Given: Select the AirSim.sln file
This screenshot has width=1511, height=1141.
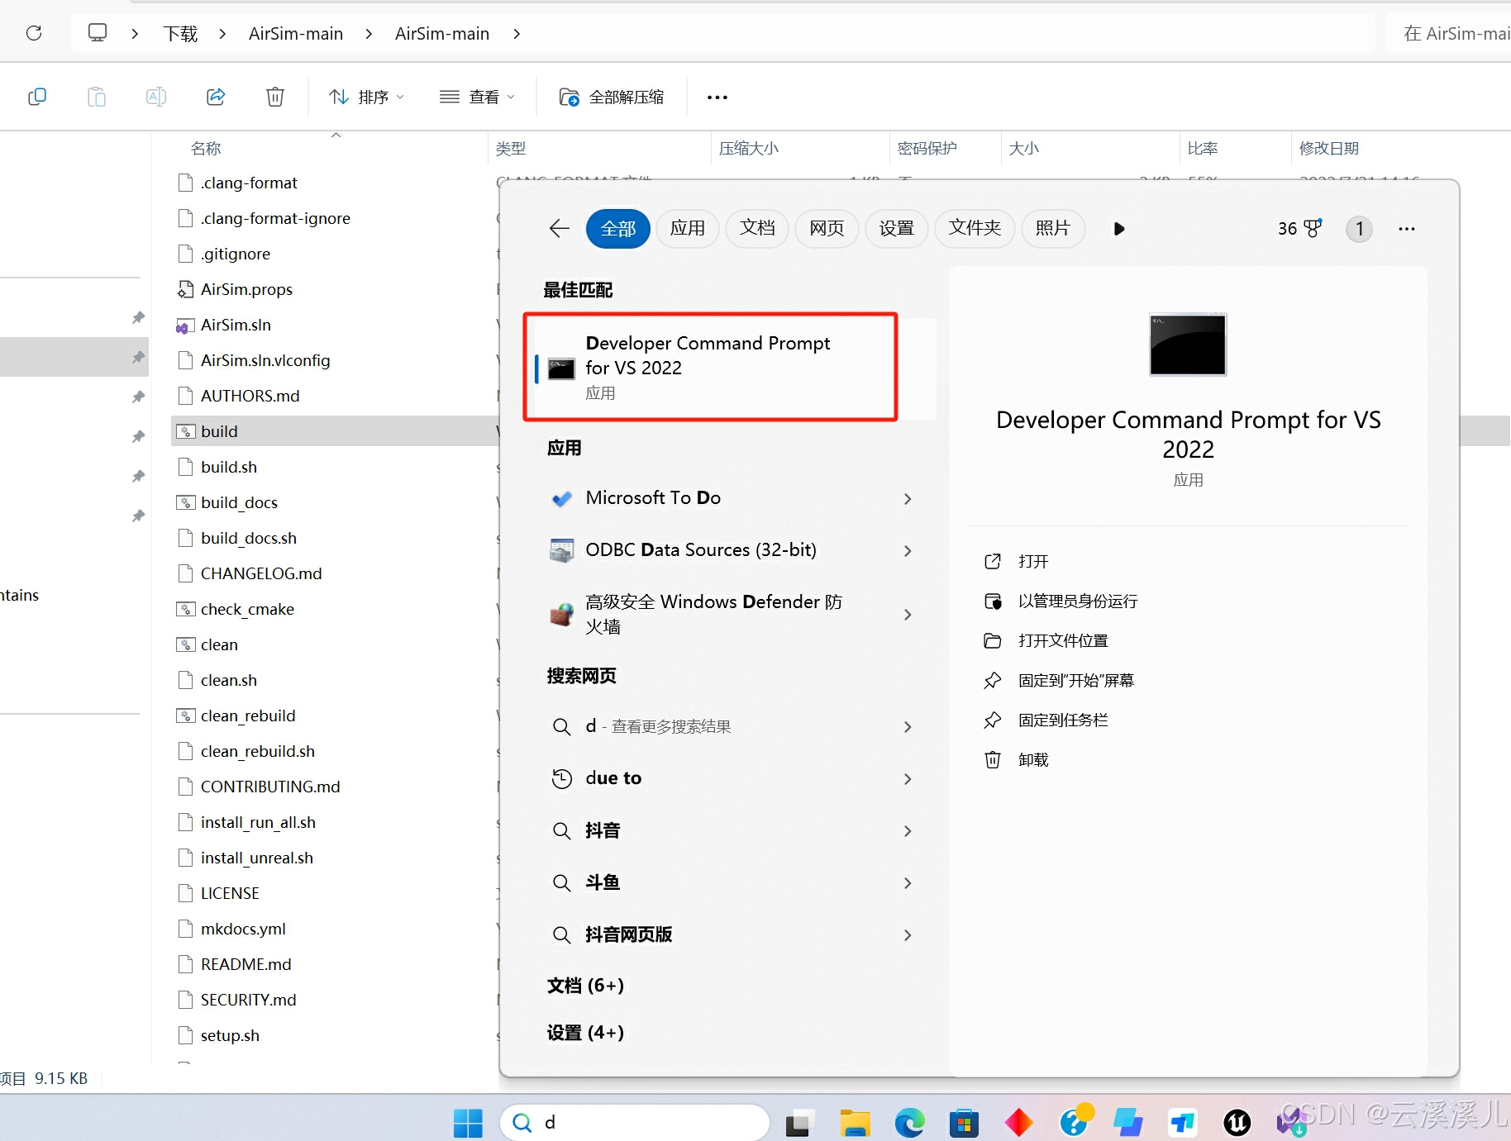Looking at the screenshot, I should click(x=236, y=325).
